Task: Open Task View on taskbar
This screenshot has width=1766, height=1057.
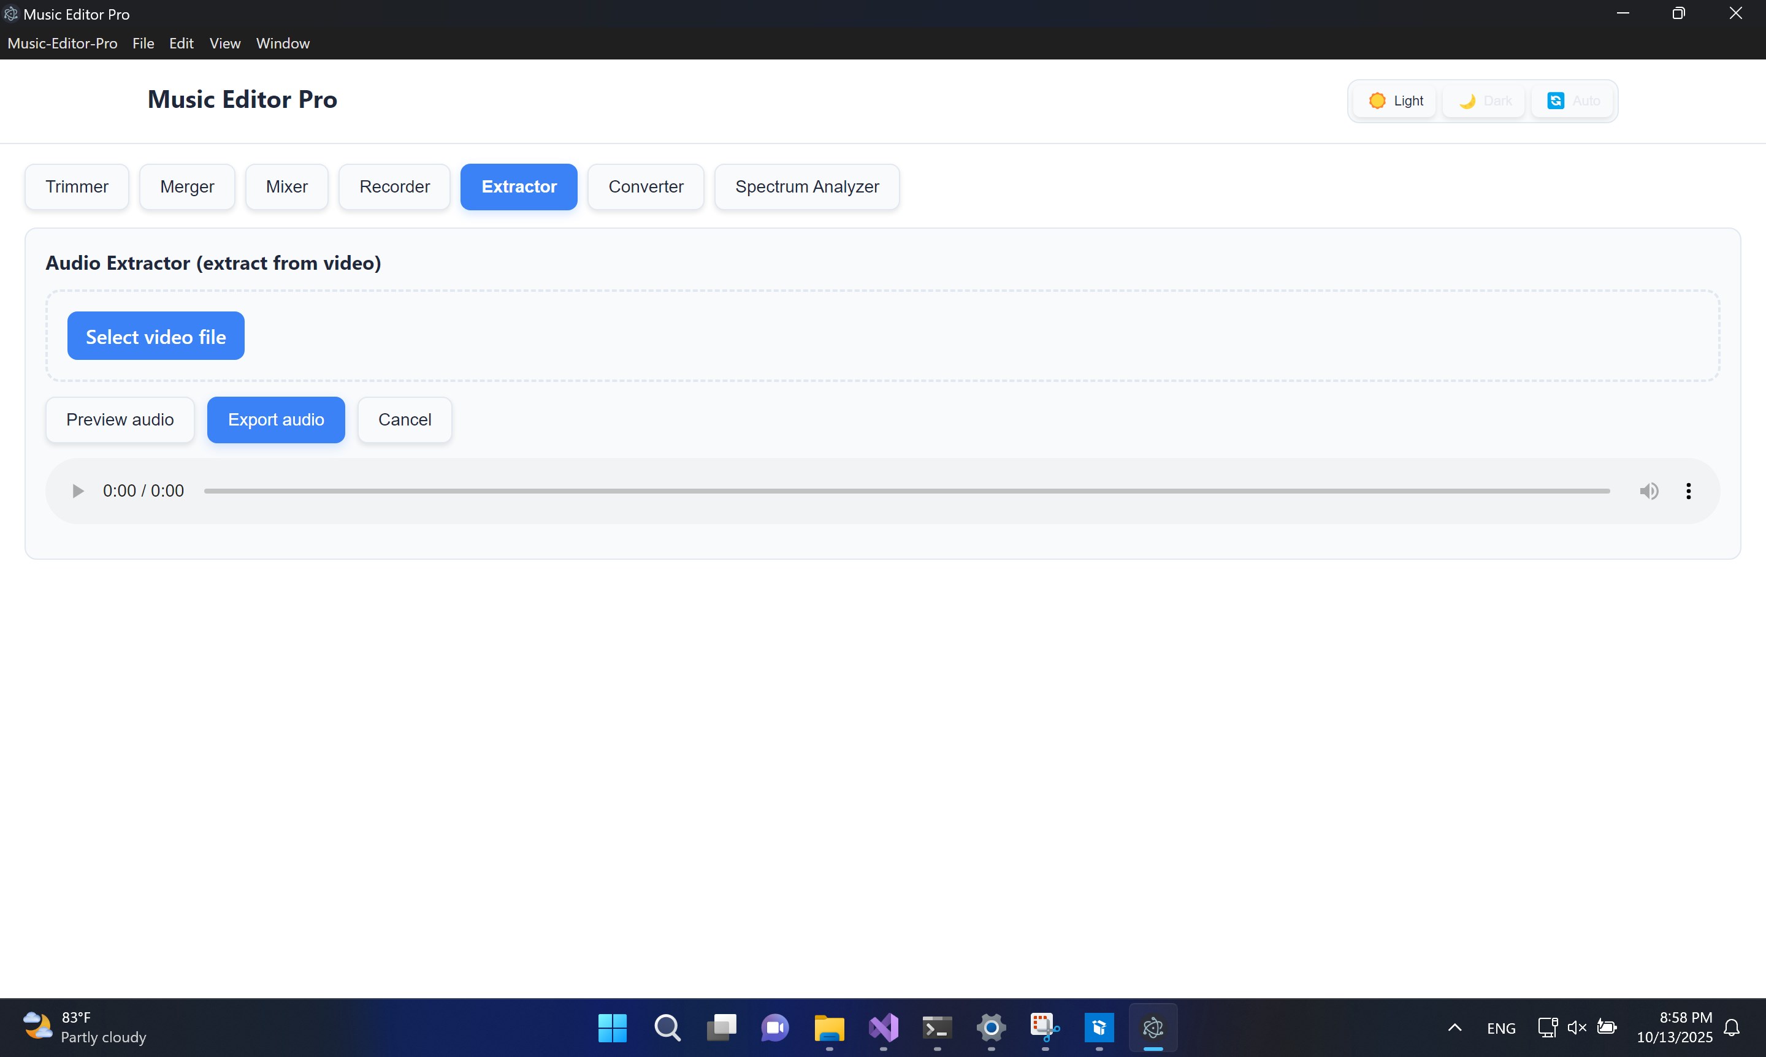Action: point(721,1028)
